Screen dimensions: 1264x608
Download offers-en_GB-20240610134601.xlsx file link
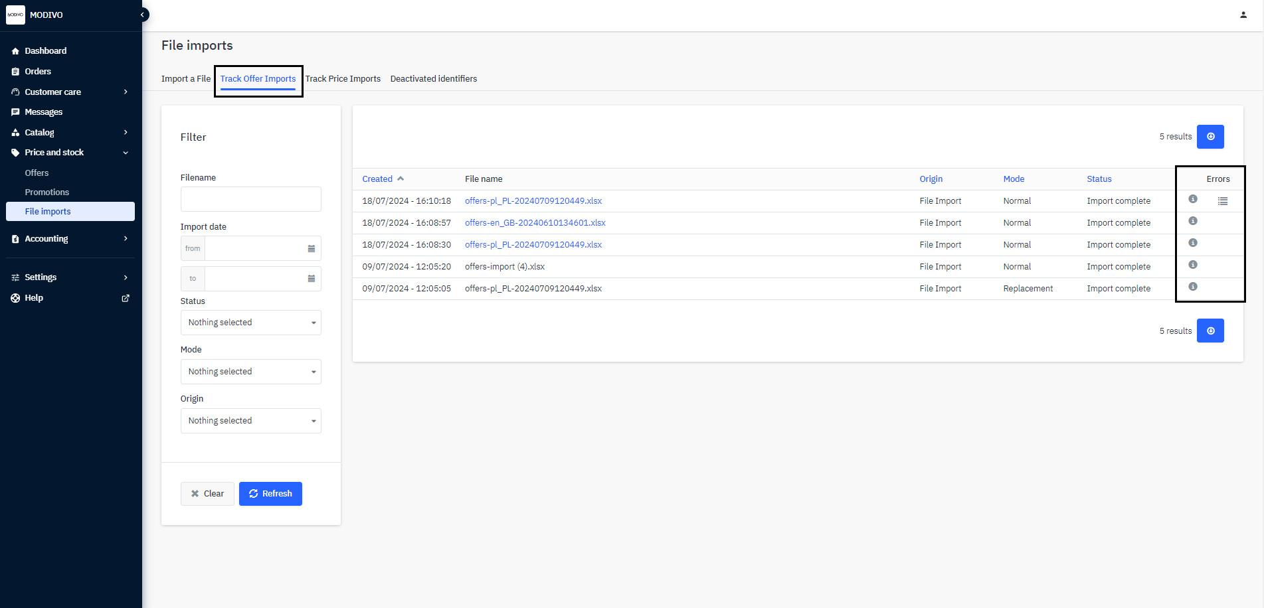click(x=535, y=223)
